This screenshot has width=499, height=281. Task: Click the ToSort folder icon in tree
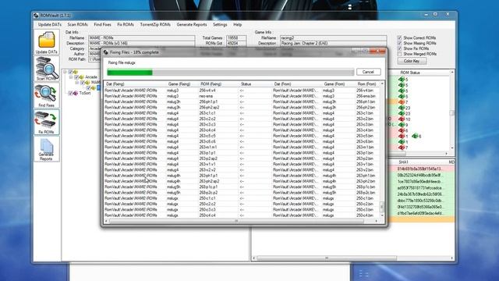pyautogui.click(x=76, y=93)
